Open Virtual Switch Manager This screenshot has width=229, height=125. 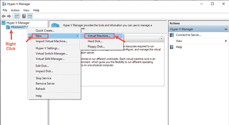point(54,53)
